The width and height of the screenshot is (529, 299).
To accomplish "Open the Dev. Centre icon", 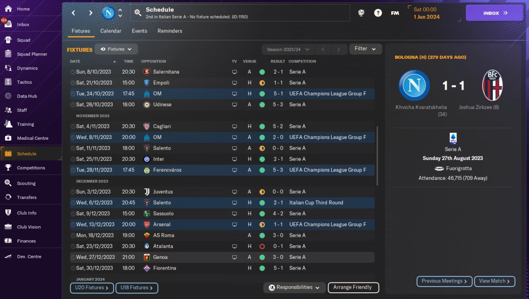I will (x=8, y=256).
